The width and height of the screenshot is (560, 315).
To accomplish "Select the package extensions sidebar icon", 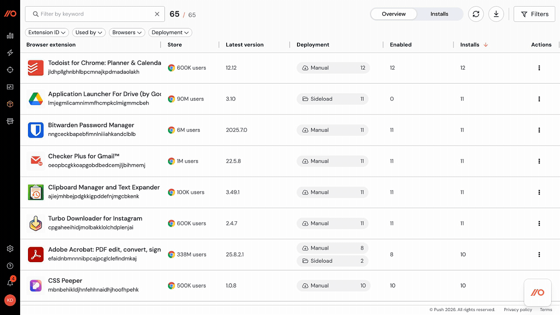I will tap(10, 104).
